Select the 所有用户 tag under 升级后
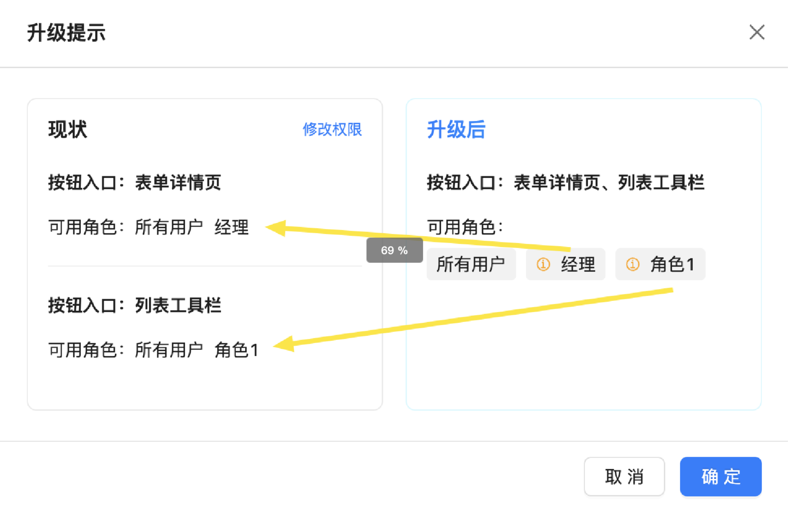Screen dimensions: 788x505 pos(471,264)
